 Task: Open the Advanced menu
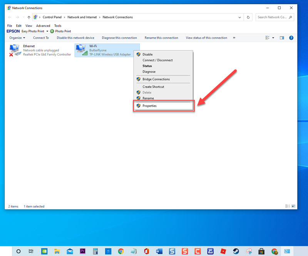click(x=43, y=25)
